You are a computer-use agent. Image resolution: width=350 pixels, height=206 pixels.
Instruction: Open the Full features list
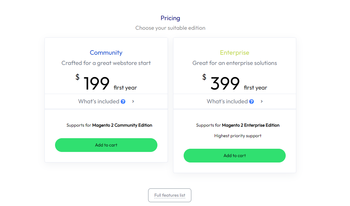point(170,195)
